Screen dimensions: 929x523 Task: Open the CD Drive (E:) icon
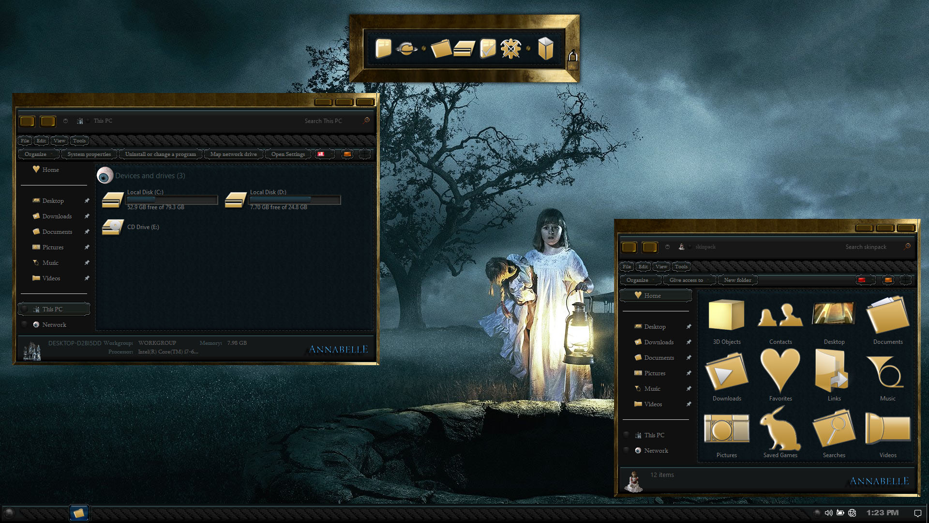(113, 227)
